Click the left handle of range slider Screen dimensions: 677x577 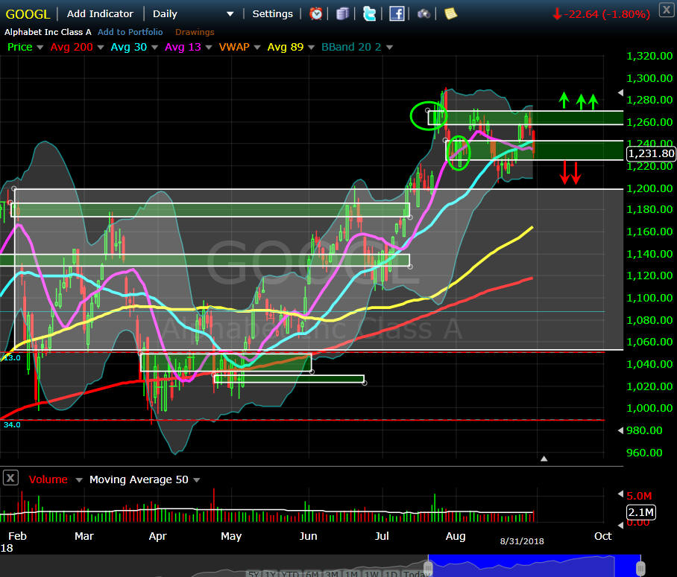pos(429,565)
